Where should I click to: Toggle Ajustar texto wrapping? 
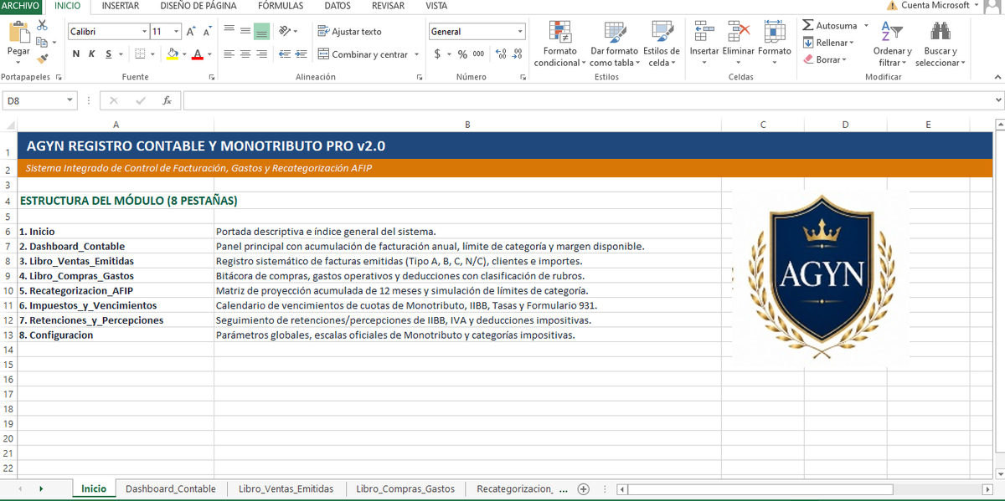pos(349,32)
